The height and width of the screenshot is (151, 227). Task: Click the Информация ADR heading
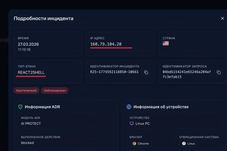pyautogui.click(x=42, y=107)
